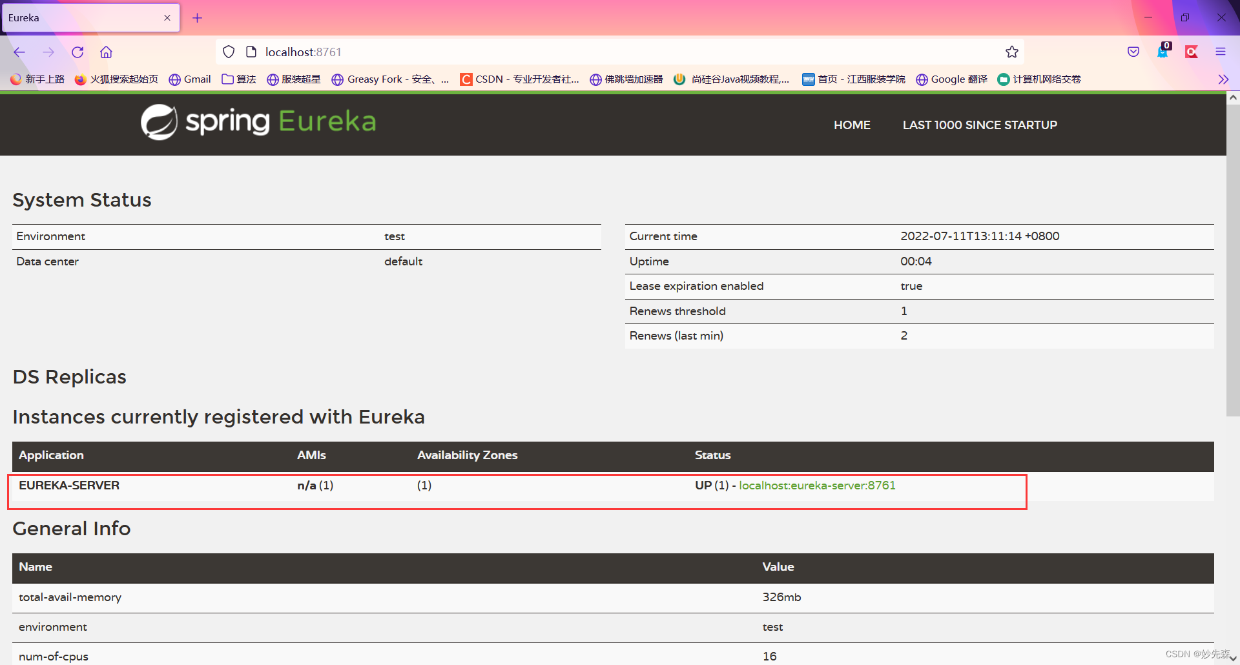Open the CSDN bookmark
Viewport: 1240px width, 665px height.
[x=520, y=79]
